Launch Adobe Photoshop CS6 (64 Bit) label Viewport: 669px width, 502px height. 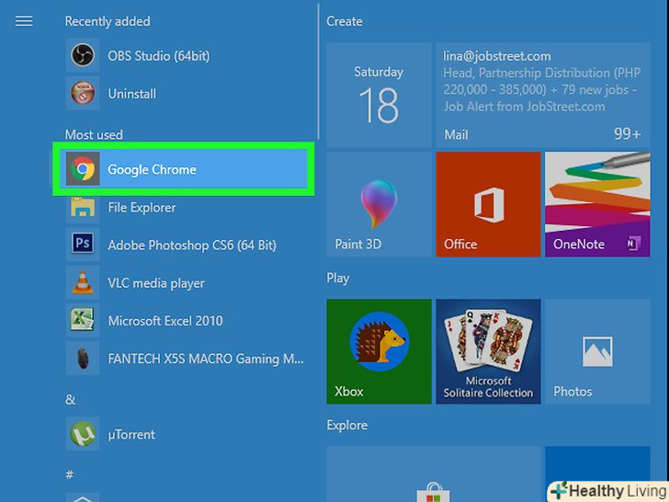(192, 245)
